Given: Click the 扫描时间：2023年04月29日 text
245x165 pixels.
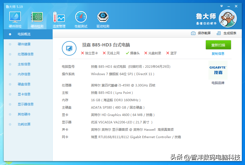Looking at the screenshot, I should tap(149, 67).
